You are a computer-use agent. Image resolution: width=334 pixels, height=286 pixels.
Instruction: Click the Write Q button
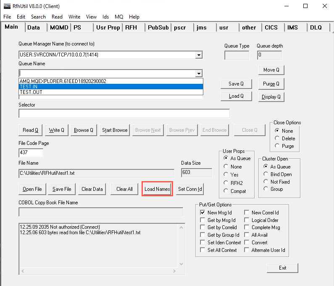[x=57, y=130]
